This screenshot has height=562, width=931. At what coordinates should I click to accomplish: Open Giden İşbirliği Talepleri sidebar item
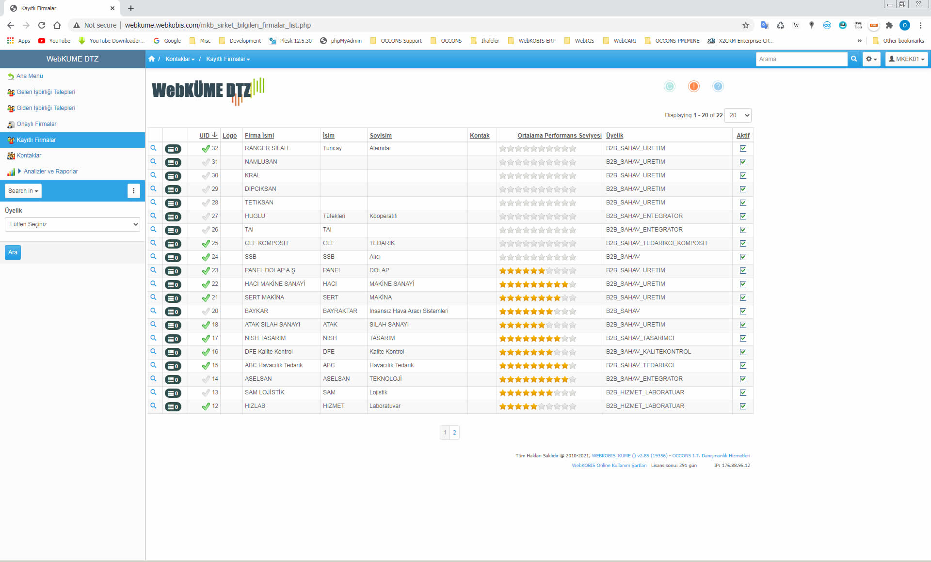[46, 108]
